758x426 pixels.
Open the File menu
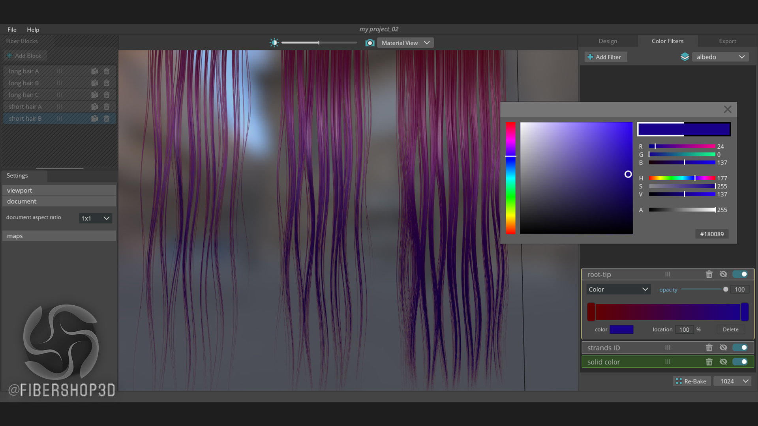click(12, 30)
